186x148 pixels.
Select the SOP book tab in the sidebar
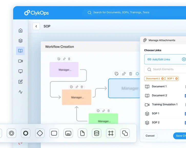coord(20,51)
